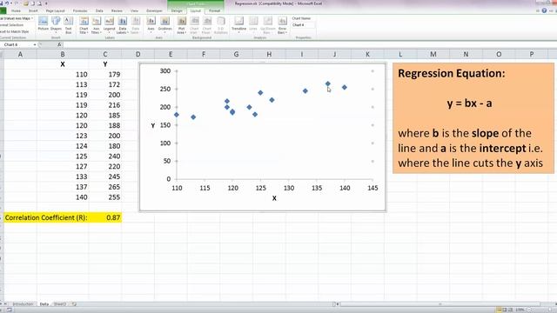
Task: Open the Chart Title options
Action: 84,25
